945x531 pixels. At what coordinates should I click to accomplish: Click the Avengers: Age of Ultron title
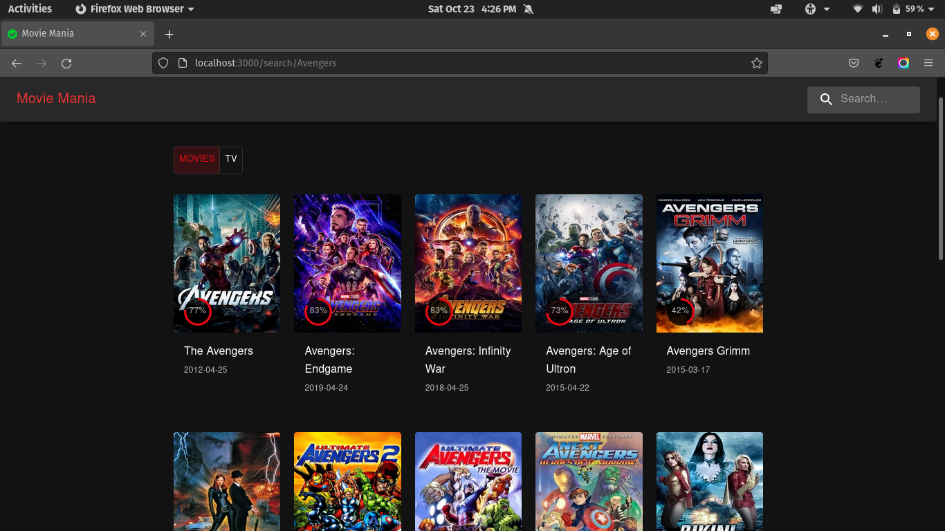click(589, 360)
